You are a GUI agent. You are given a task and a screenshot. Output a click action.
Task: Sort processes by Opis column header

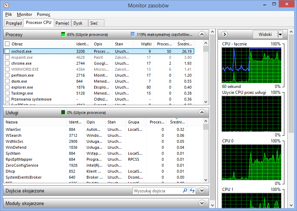pyautogui.click(x=102, y=44)
